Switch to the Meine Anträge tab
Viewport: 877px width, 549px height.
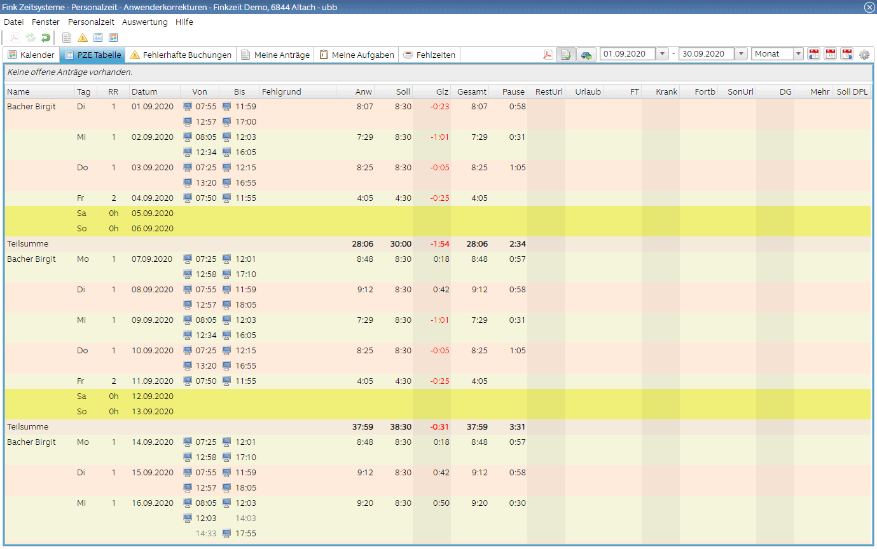pyautogui.click(x=275, y=55)
